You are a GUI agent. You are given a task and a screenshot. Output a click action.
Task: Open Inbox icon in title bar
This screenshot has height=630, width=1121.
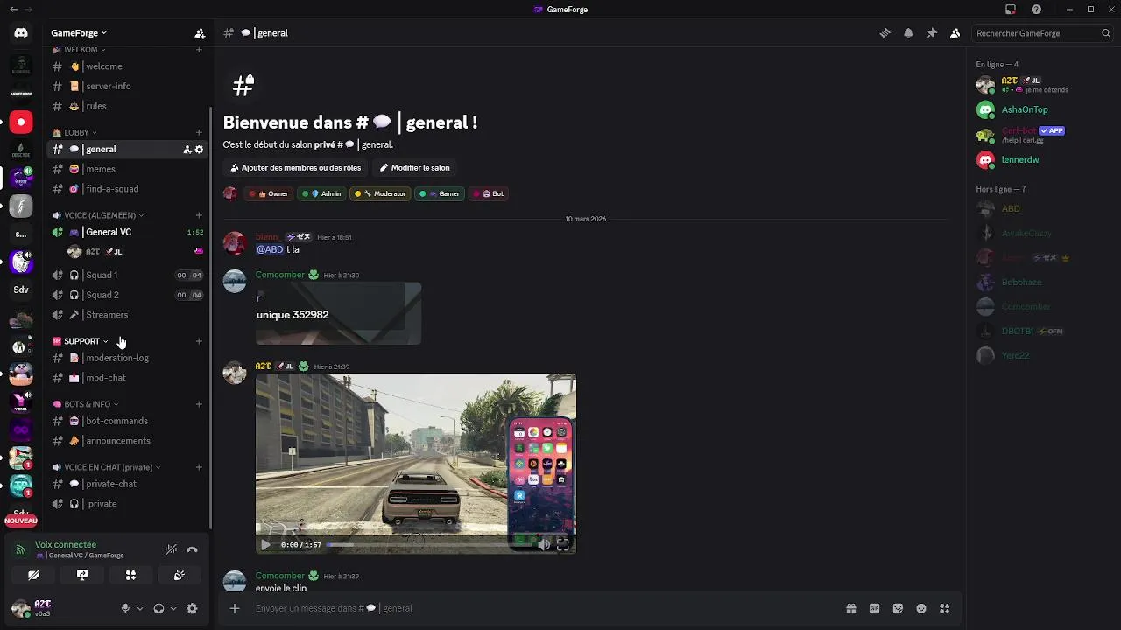click(x=1011, y=9)
